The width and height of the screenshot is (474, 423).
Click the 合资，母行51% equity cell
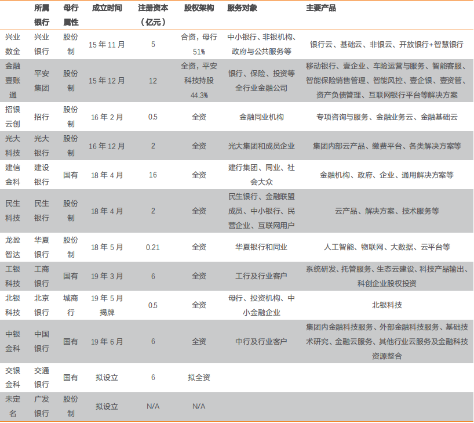(199, 45)
